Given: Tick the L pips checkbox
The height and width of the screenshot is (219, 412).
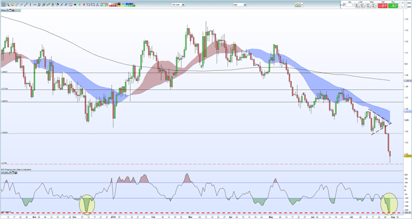Looking at the screenshot, I should pyautogui.click(x=400, y=7).
